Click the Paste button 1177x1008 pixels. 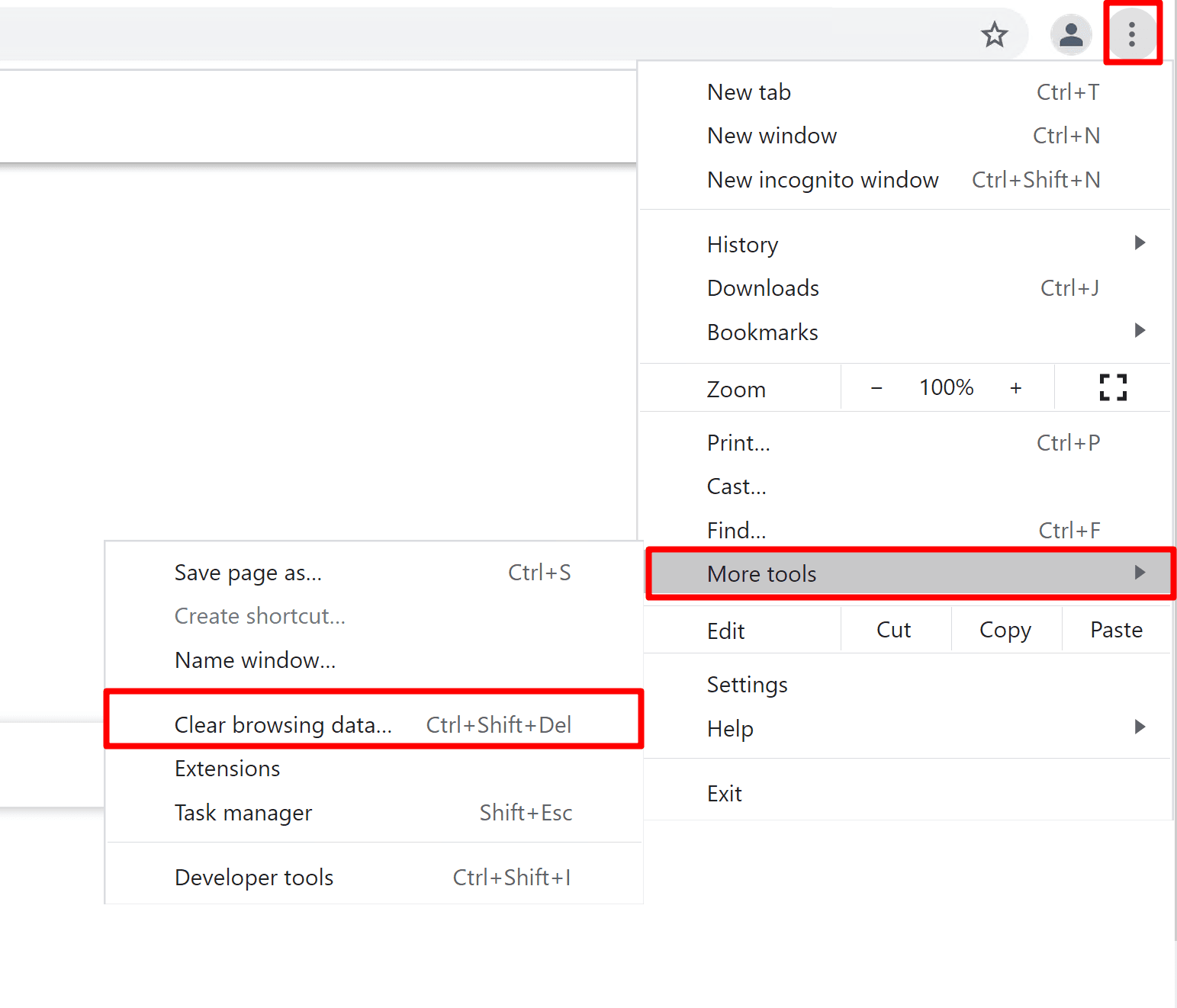1116,630
